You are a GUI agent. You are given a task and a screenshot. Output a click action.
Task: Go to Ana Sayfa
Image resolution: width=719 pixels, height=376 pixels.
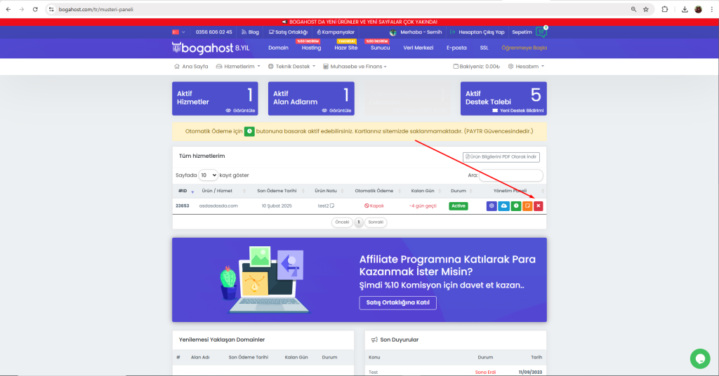[x=191, y=67]
